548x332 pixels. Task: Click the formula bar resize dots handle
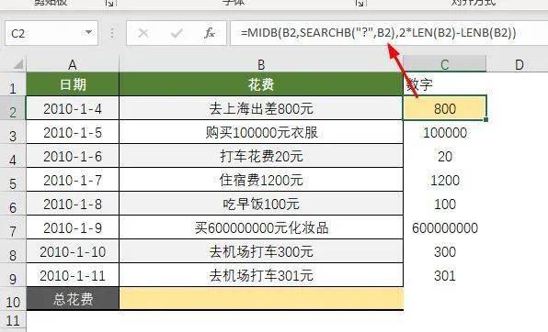click(112, 33)
